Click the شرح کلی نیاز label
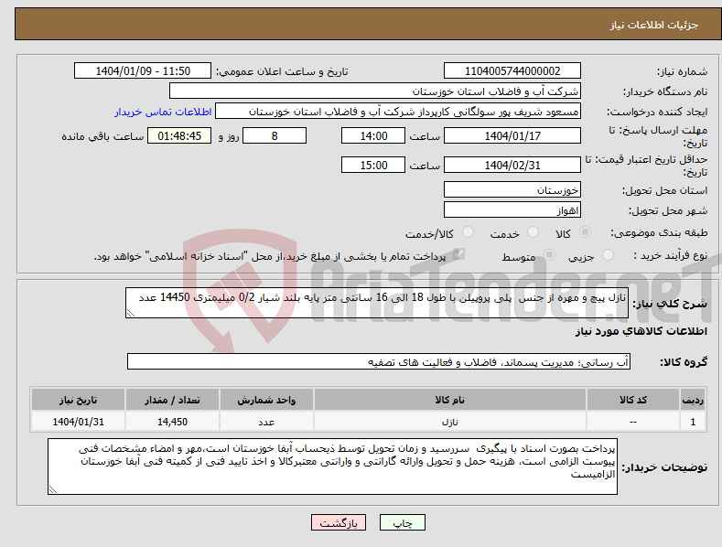This screenshot has width=722, height=547. (670, 304)
